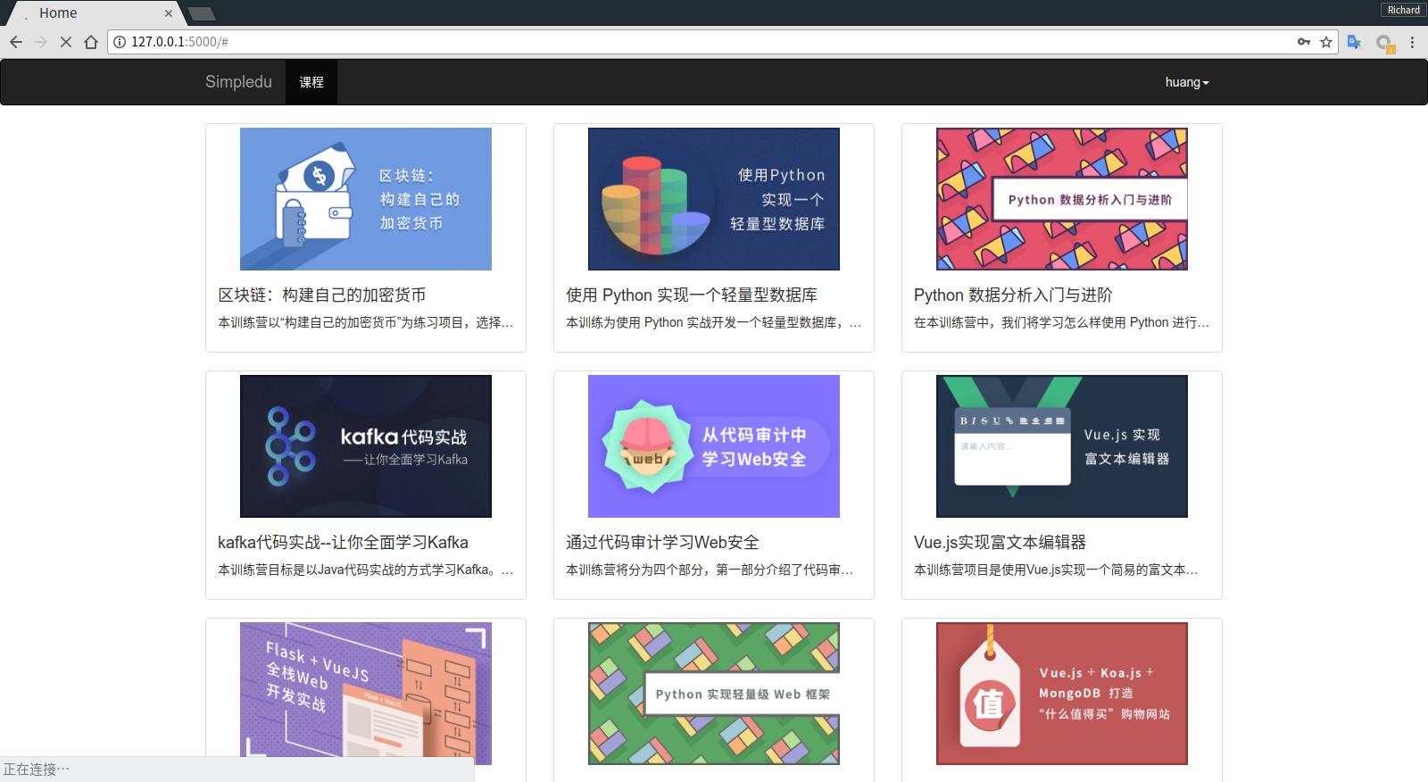Open the Chrome three-dot menu
The width and height of the screenshot is (1428, 782).
(x=1412, y=42)
